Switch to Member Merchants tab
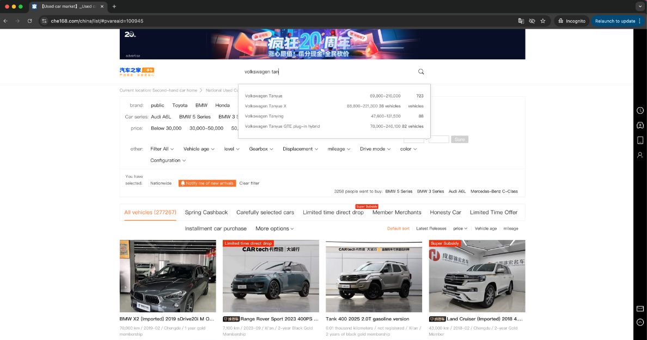This screenshot has width=647, height=340. click(x=397, y=213)
